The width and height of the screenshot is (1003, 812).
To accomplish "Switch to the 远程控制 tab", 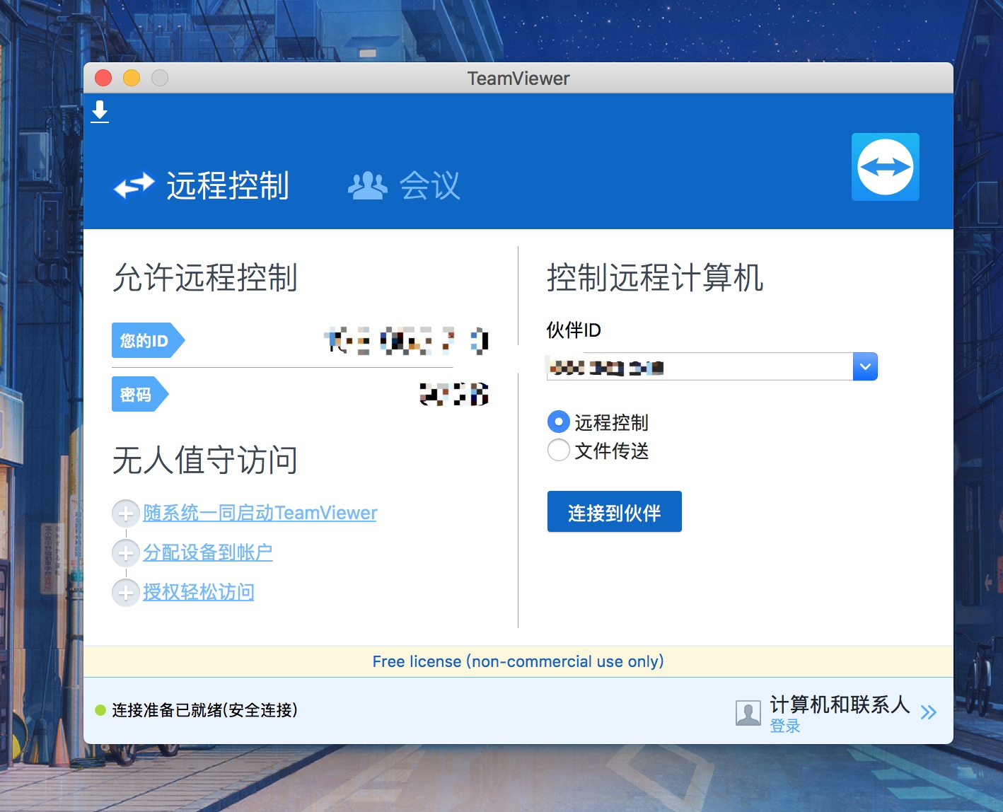I will tap(202, 186).
